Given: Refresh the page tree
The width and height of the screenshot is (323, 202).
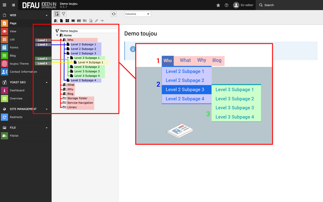Looking at the screenshot, I should click(114, 14).
